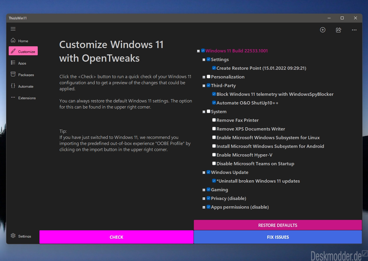
Task: Check Install Microsoft Windows Subsystem for Android
Action: (x=214, y=146)
